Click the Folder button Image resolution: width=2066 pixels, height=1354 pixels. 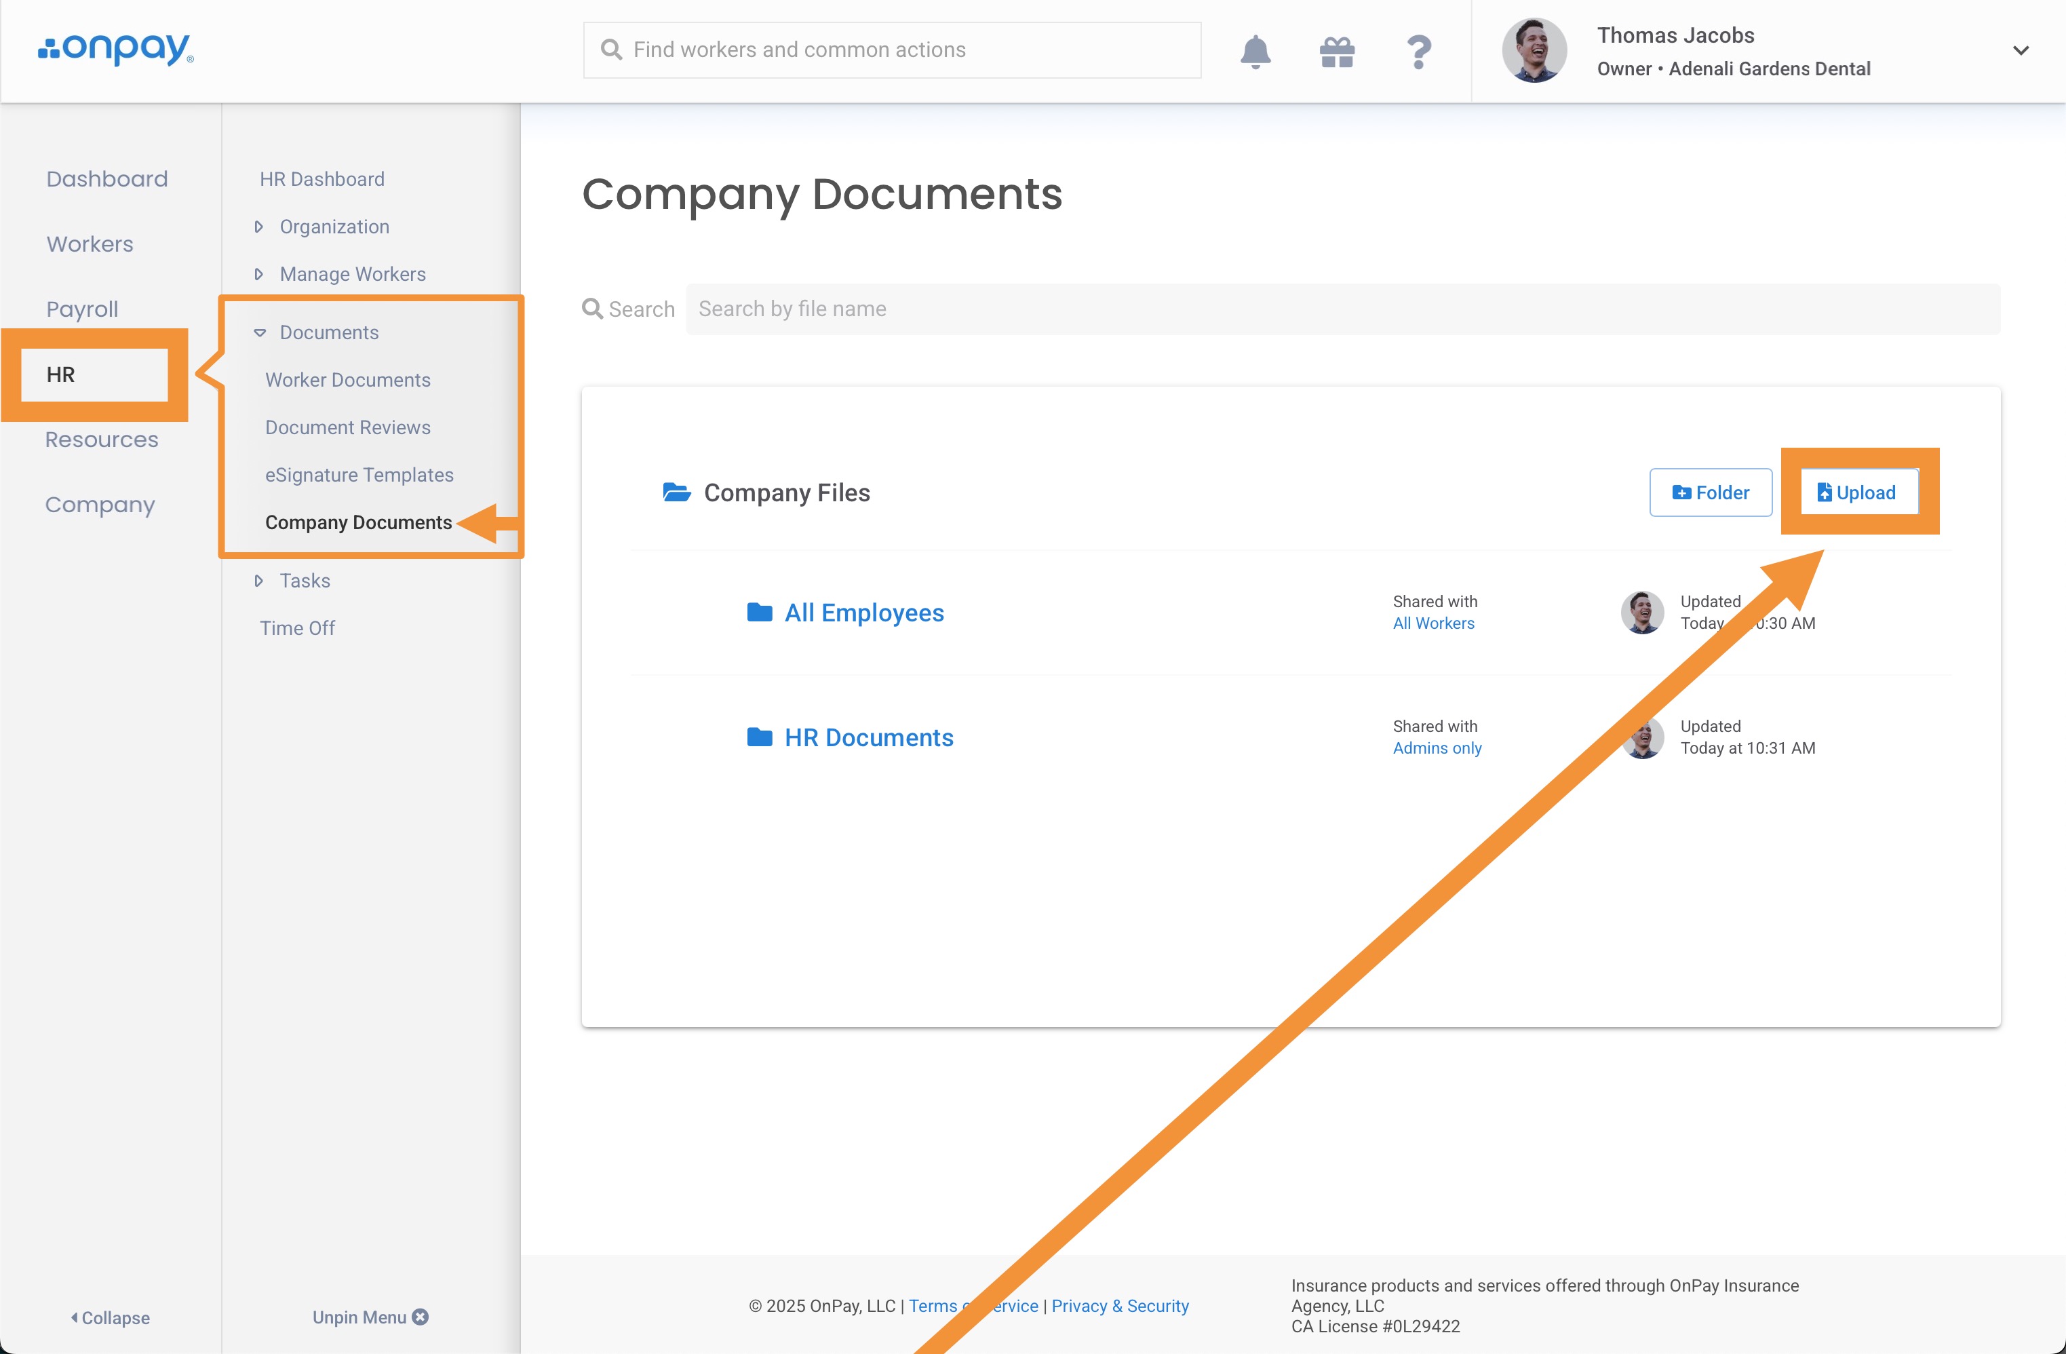tap(1709, 492)
